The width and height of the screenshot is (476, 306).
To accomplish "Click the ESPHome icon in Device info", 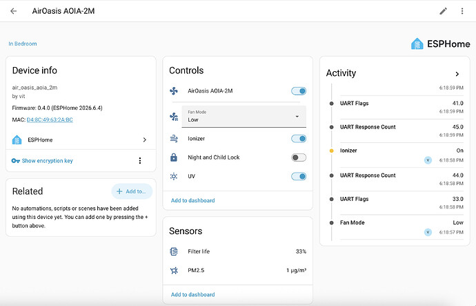I will coord(17,140).
